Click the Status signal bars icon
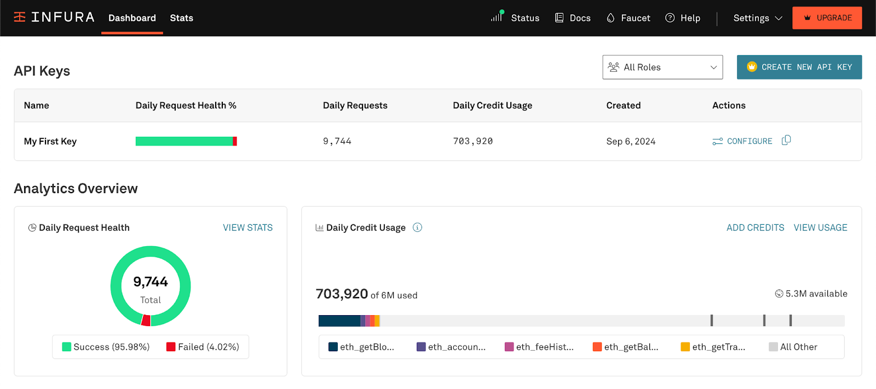 497,17
